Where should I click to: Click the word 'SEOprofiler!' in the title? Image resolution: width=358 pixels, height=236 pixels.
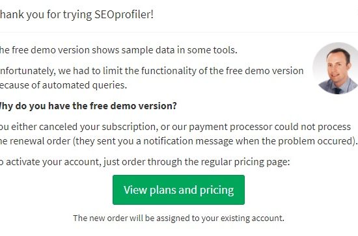point(124,14)
